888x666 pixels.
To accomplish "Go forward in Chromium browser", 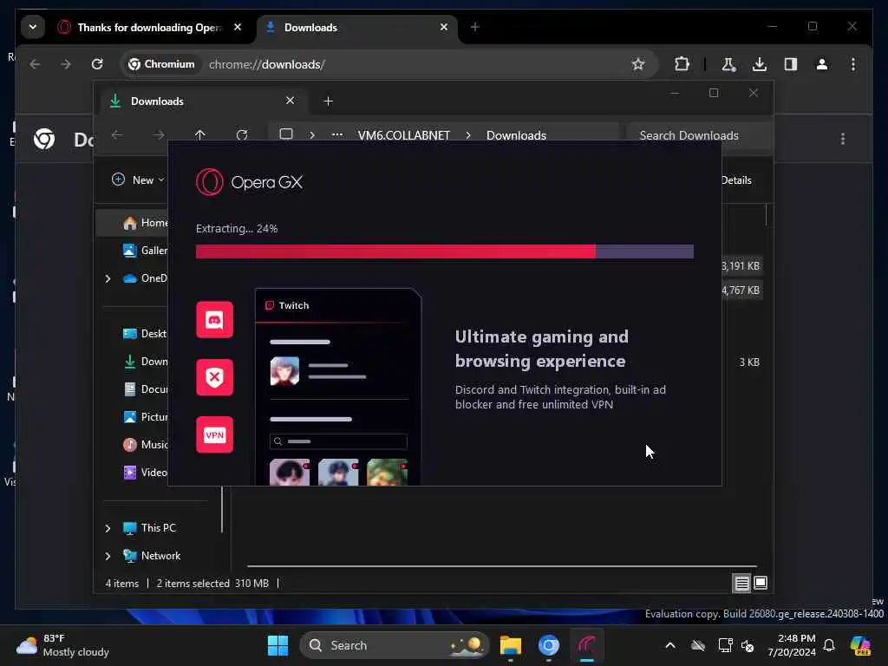I will click(66, 64).
